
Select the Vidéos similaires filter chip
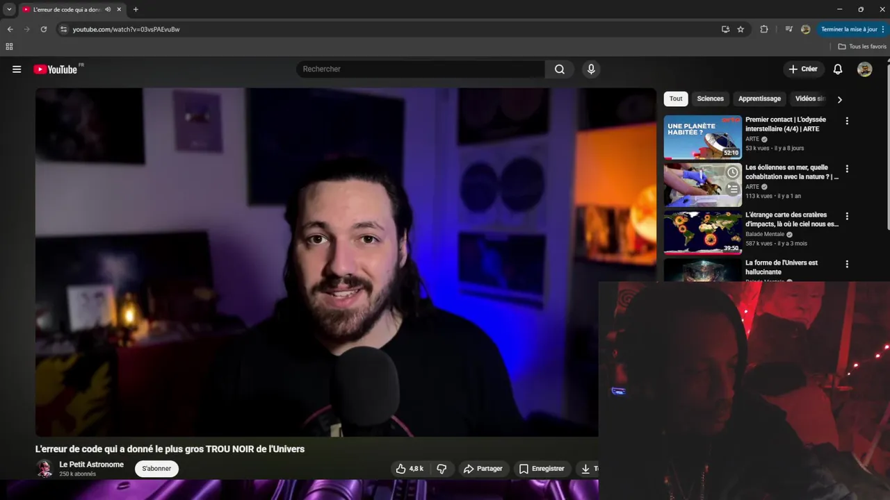click(x=810, y=99)
